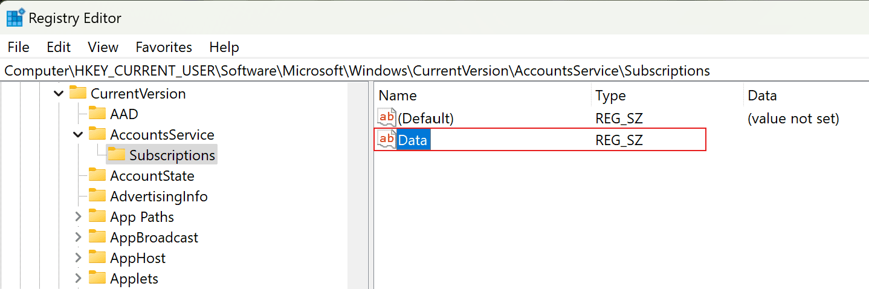Click the Subscriptions folder icon

point(117,155)
